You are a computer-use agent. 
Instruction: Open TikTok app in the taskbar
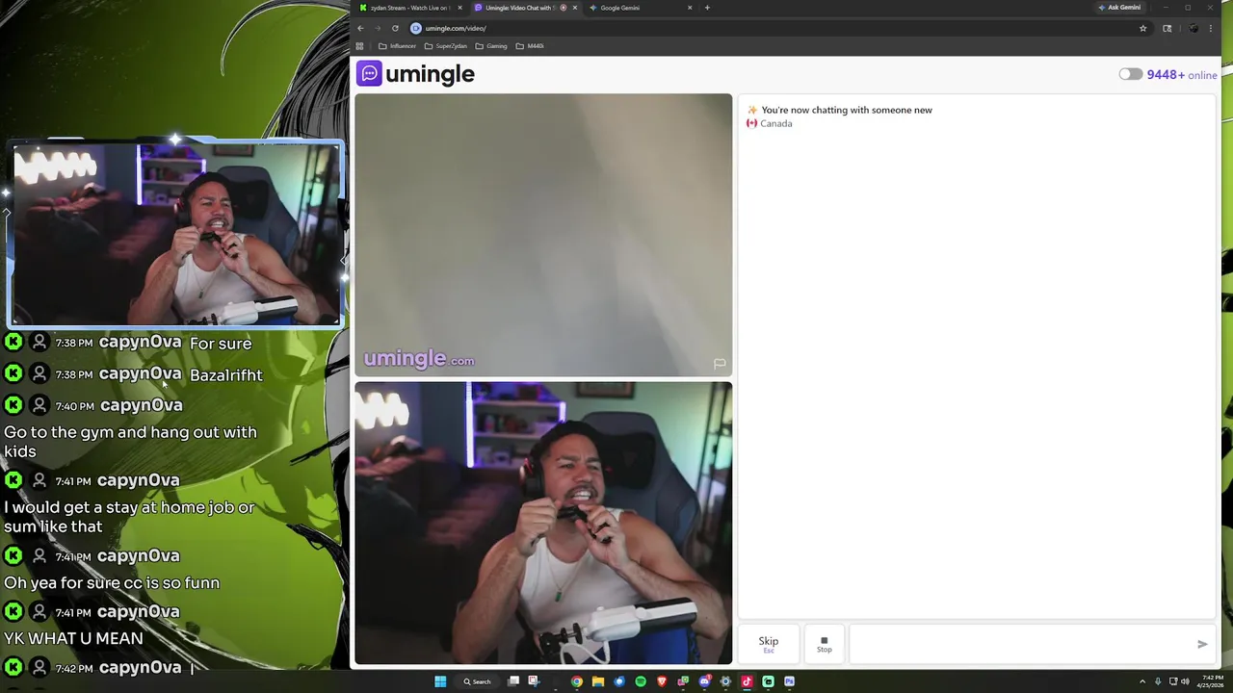pyautogui.click(x=747, y=681)
